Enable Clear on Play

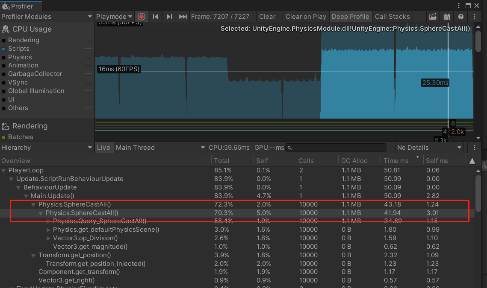point(306,16)
